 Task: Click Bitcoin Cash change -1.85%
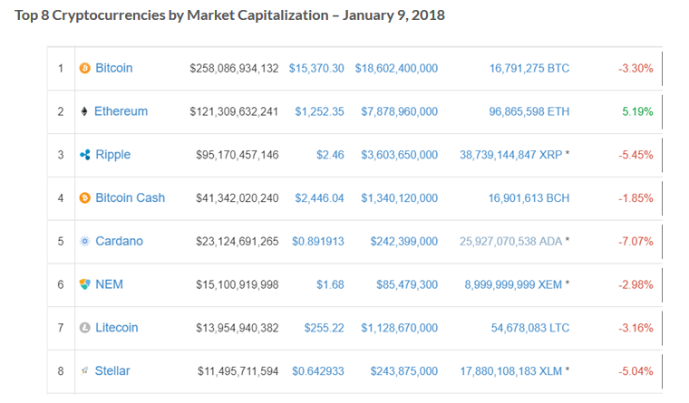[x=636, y=198]
